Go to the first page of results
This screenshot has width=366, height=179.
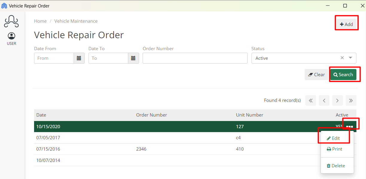[x=311, y=100]
